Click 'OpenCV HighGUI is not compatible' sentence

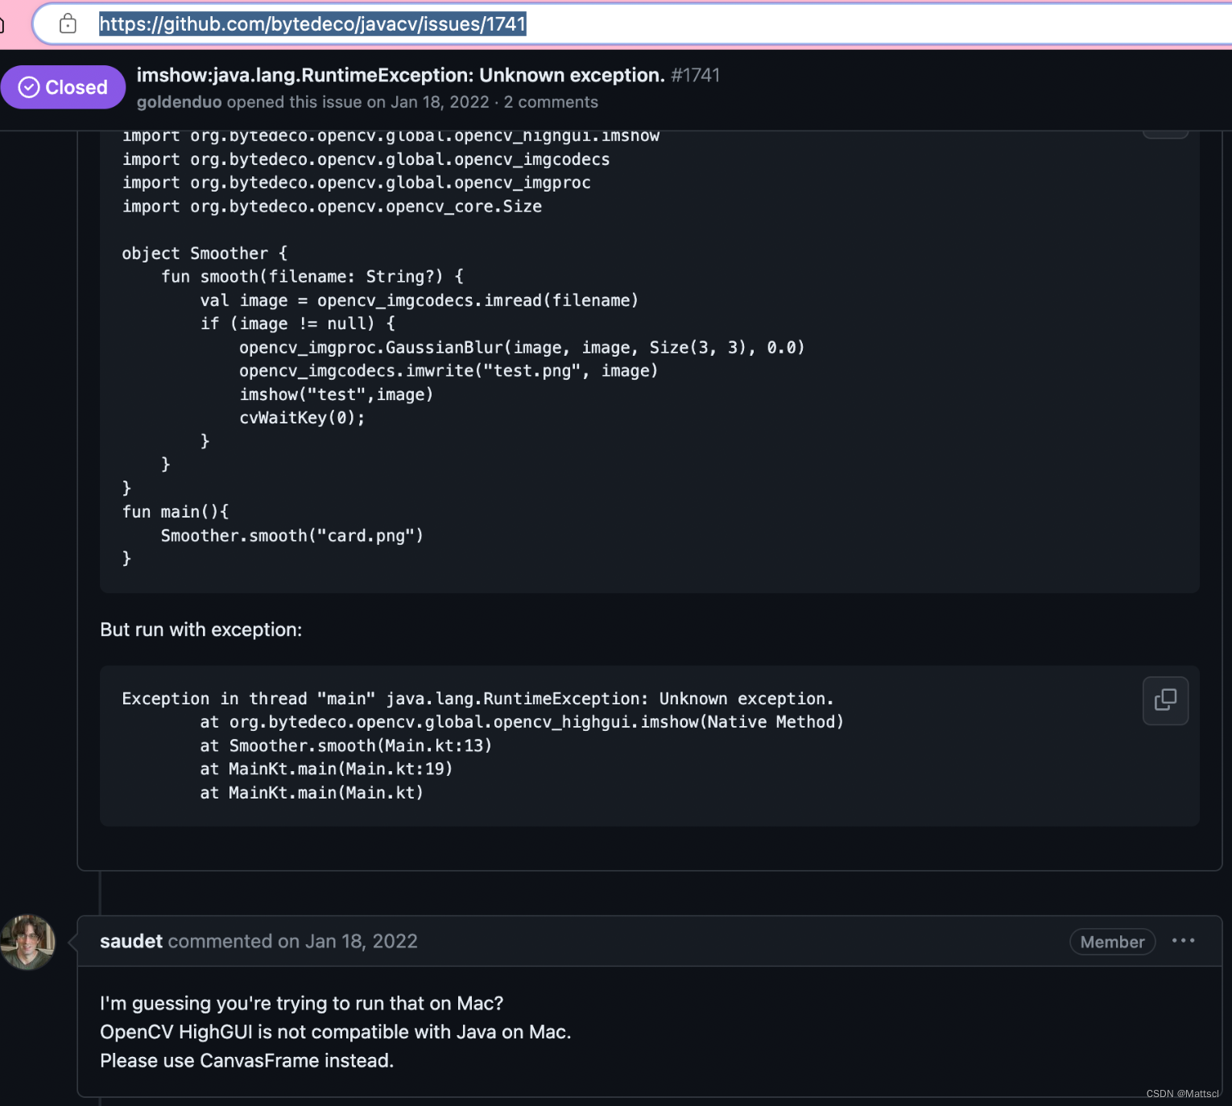tap(335, 1032)
